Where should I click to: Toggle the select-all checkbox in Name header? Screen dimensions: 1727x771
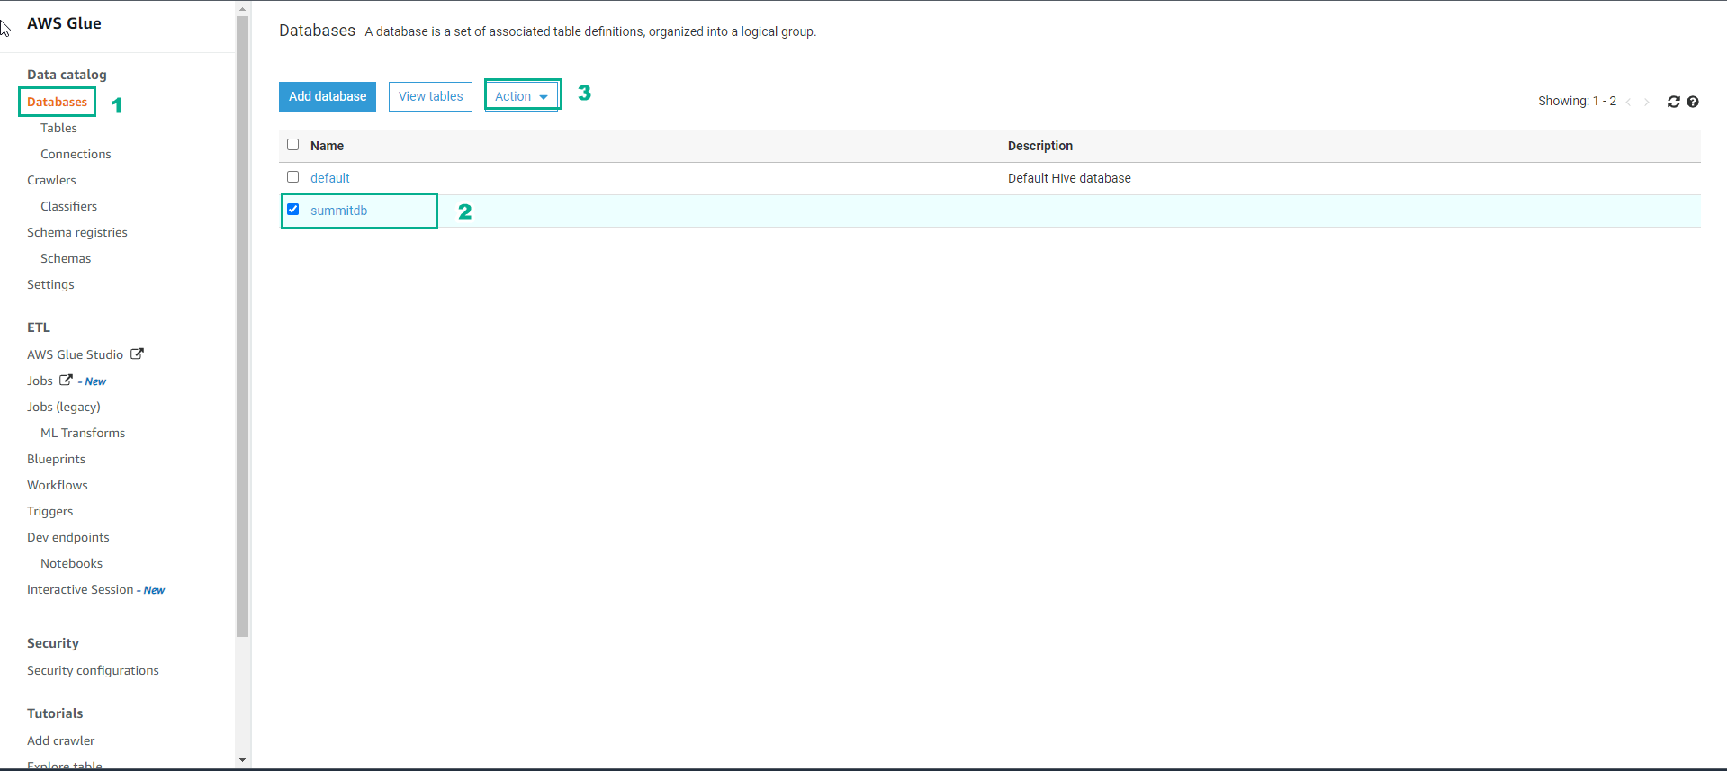292,144
